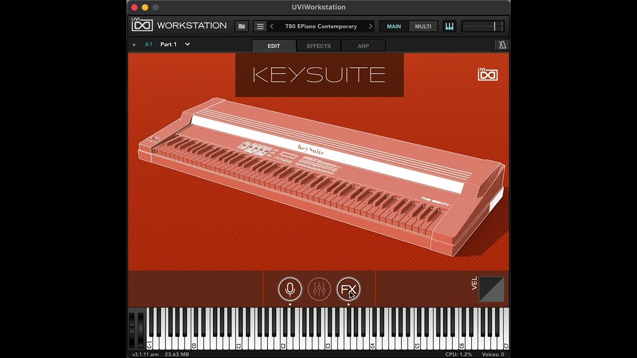Click the UVI Workstation logo

[179, 25]
